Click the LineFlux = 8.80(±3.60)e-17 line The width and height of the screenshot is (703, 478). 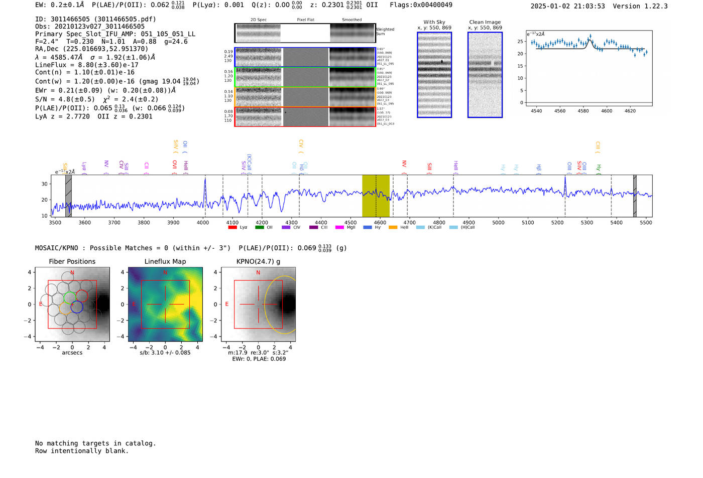[x=87, y=65]
